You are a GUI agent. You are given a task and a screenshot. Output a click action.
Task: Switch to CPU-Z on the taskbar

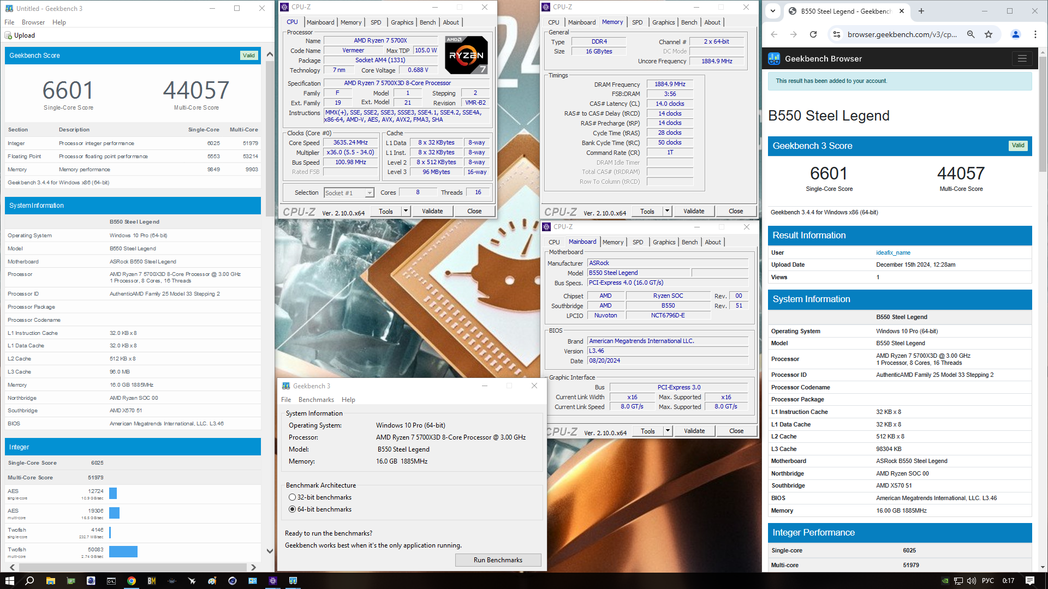point(273,581)
